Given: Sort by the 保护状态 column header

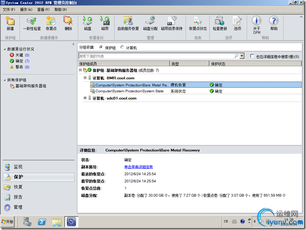Looking at the screenshot, I should pos(255,64).
